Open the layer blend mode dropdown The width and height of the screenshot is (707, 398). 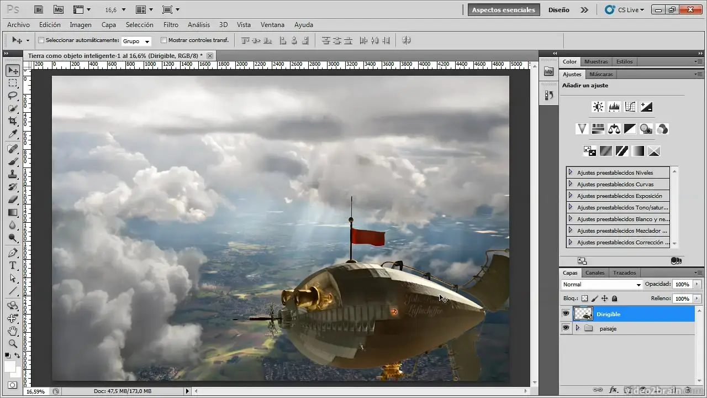pos(602,285)
